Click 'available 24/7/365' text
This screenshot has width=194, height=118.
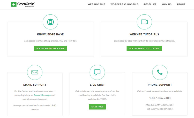click(97, 99)
